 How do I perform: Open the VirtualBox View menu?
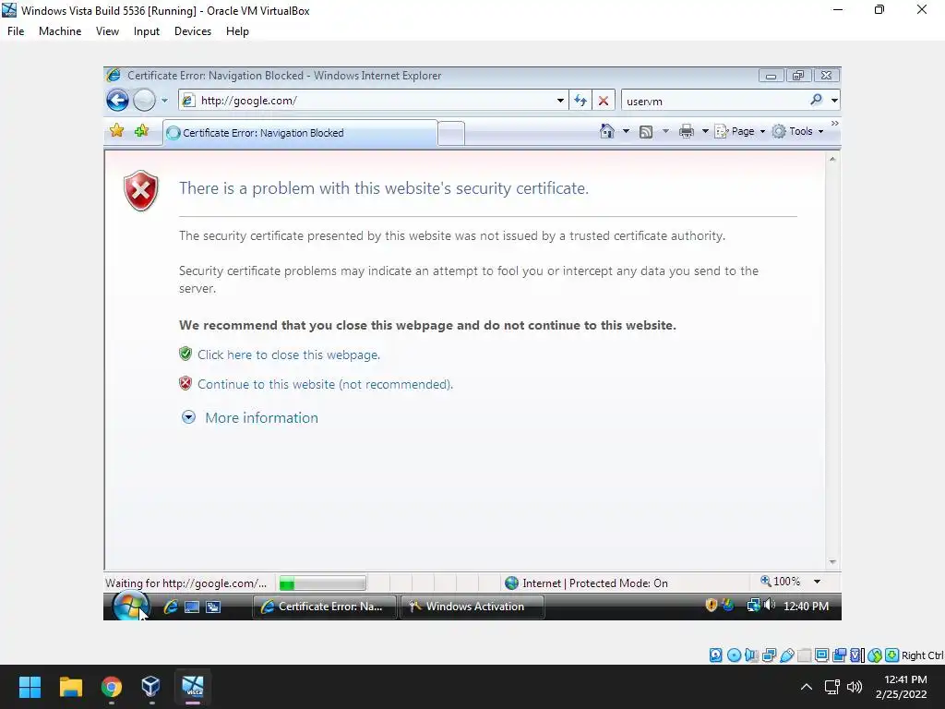pos(107,31)
